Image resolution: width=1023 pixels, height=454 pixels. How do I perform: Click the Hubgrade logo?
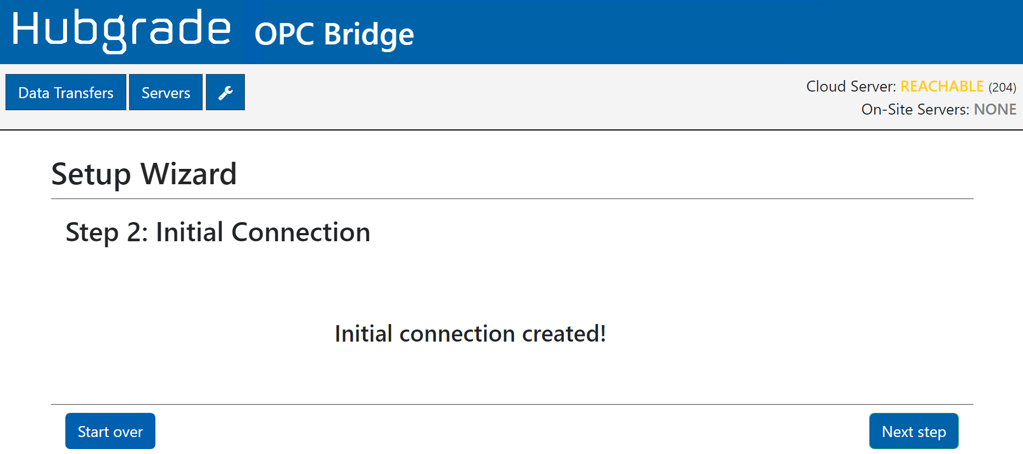point(121,30)
